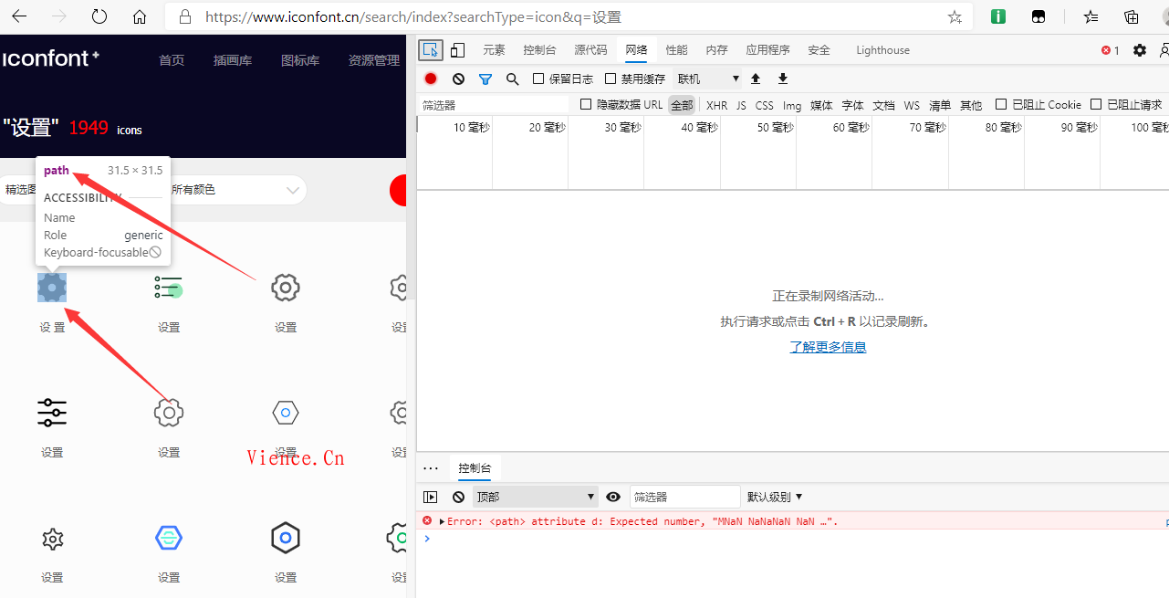This screenshot has width=1169, height=598.
Task: Click the console 筛选器 filter input field
Action: pyautogui.click(x=684, y=496)
